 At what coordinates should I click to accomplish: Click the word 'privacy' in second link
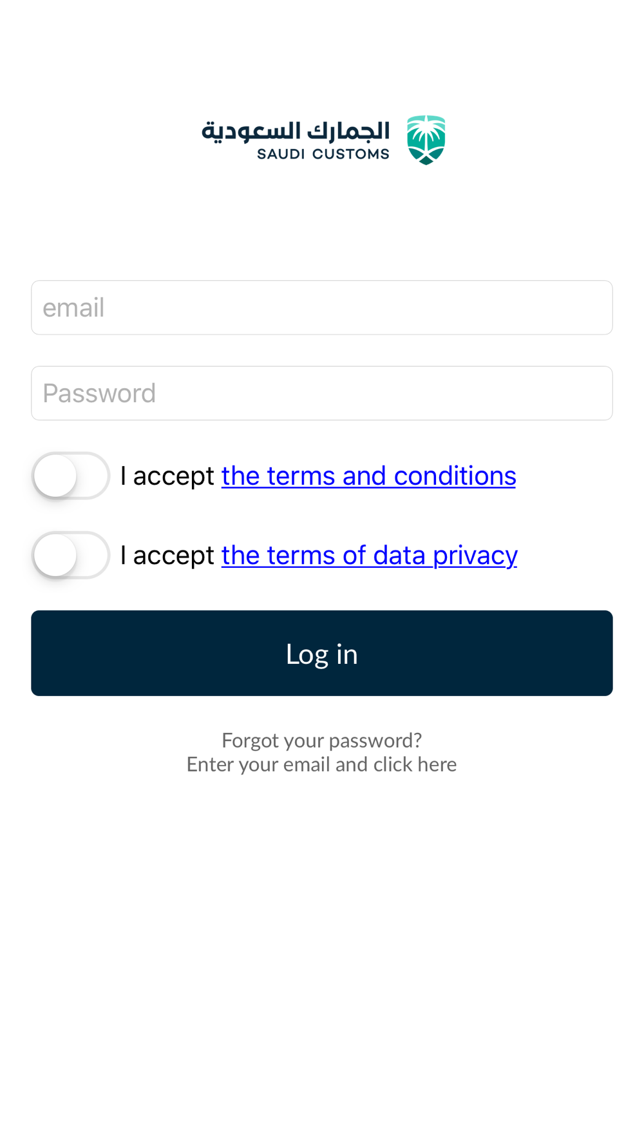click(475, 555)
